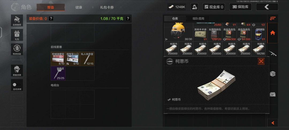The image size is (289, 130).
Task: Switch to the 礼包卡券 tab
Action: coord(107,7)
